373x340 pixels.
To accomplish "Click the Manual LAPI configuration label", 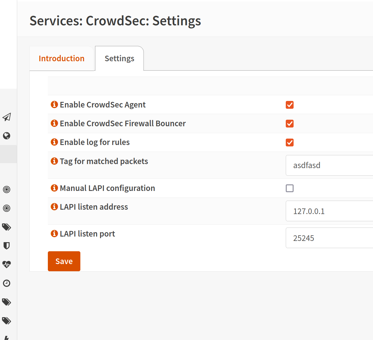I will (107, 188).
